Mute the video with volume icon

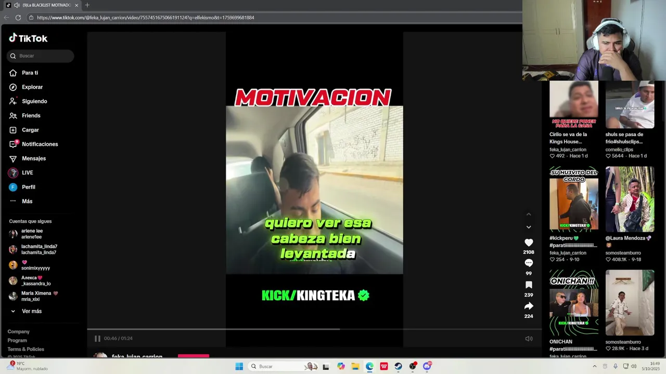pyautogui.click(x=529, y=339)
